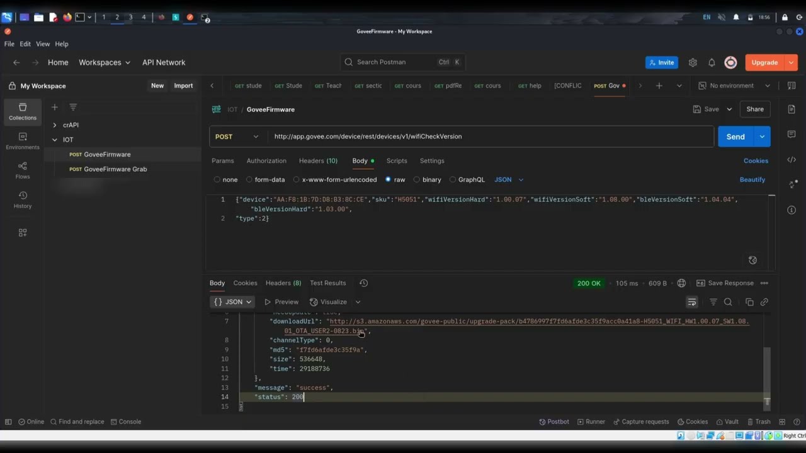
Task: Open the Send button dropdown arrow
Action: (x=762, y=137)
